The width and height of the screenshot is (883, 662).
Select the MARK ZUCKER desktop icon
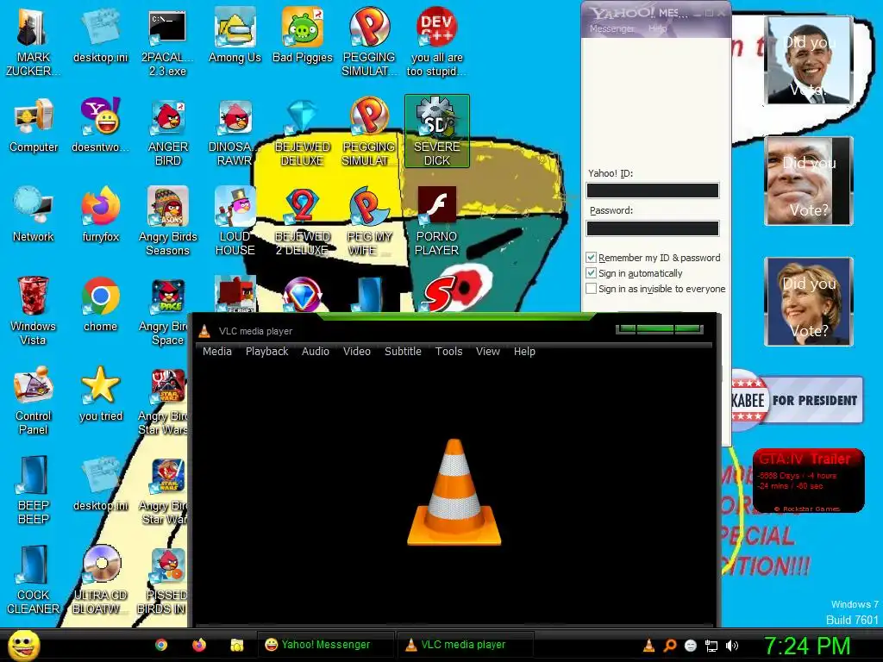[34, 43]
